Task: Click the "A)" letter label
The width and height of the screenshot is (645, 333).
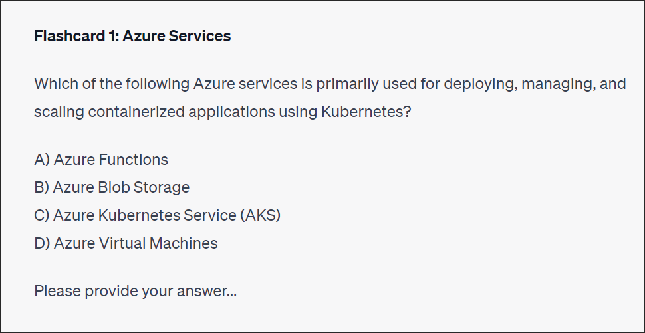Action: click(x=42, y=160)
